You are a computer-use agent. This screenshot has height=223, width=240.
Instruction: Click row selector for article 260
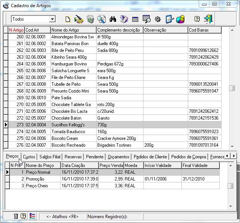click(x=6, y=37)
